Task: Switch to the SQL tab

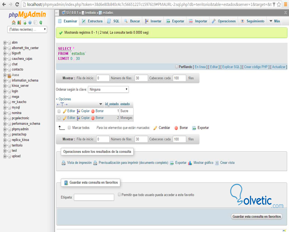Action: (x=113, y=21)
